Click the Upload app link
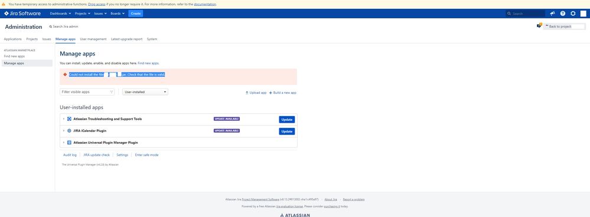 point(256,93)
